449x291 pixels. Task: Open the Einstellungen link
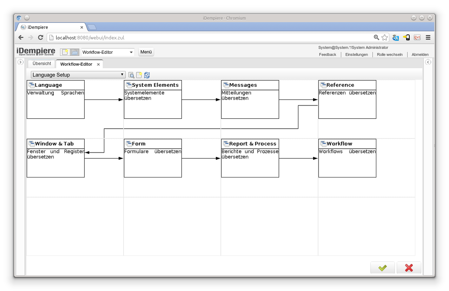[x=356, y=54]
